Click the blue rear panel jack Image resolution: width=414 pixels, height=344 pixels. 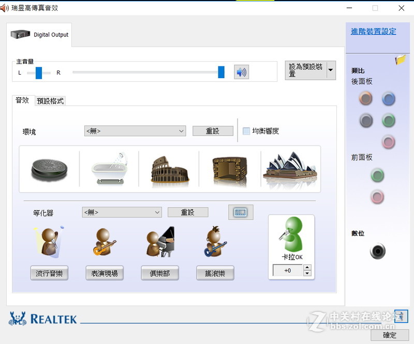pos(389,99)
